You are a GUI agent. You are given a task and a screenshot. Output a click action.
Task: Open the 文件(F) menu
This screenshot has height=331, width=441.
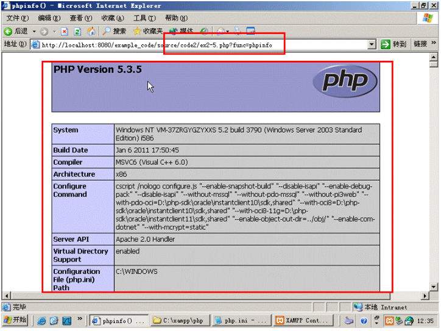pos(18,18)
